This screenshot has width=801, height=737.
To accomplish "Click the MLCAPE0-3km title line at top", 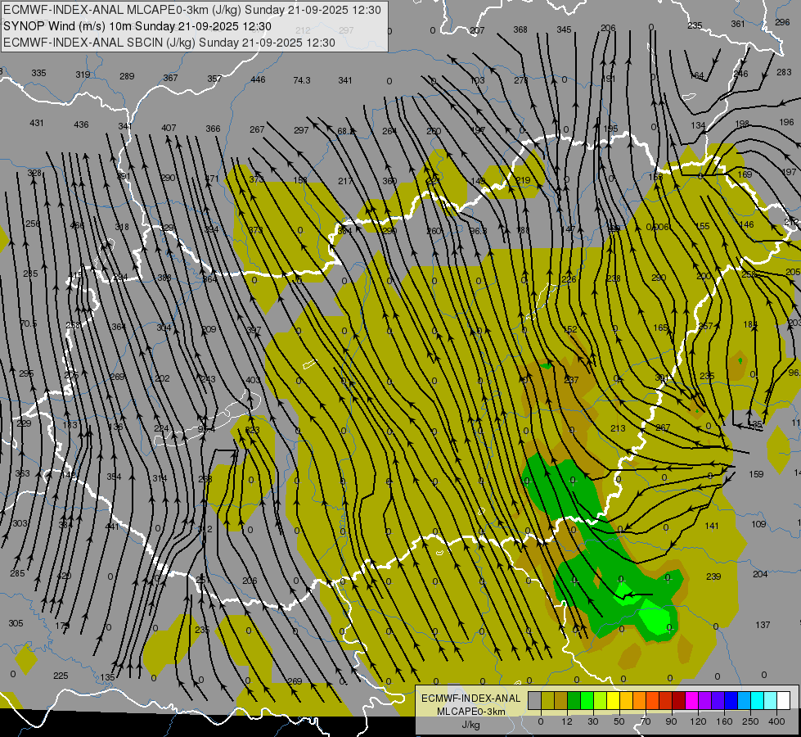I will (192, 11).
